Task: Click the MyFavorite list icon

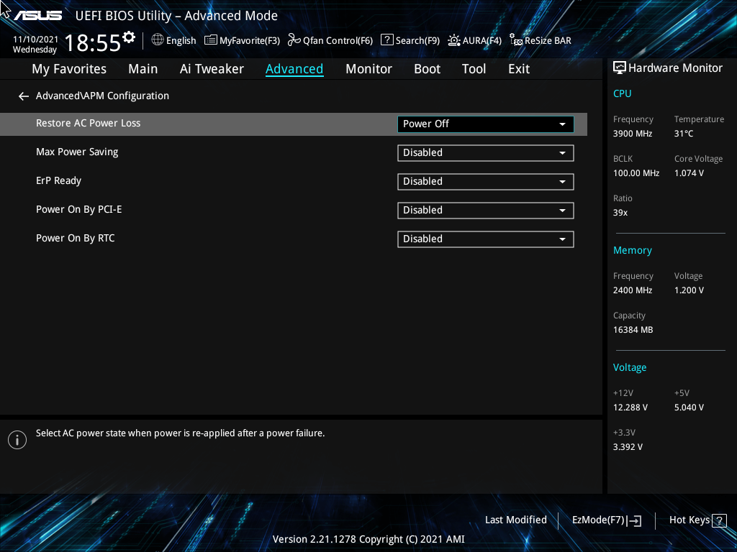Action: [x=211, y=40]
